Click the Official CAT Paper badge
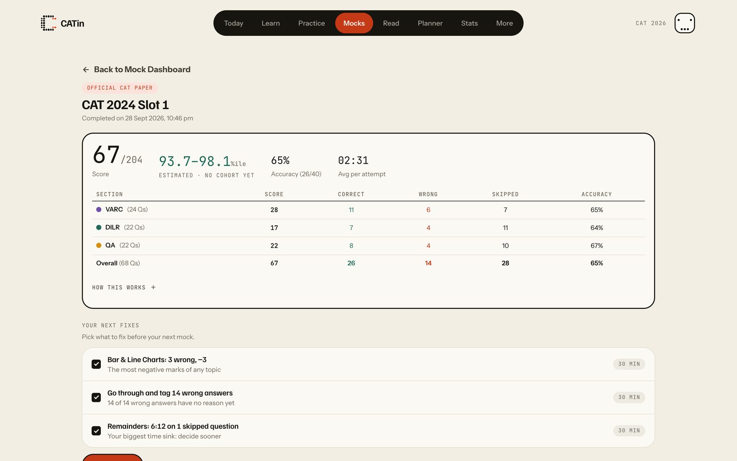The image size is (737, 461). pos(120,88)
